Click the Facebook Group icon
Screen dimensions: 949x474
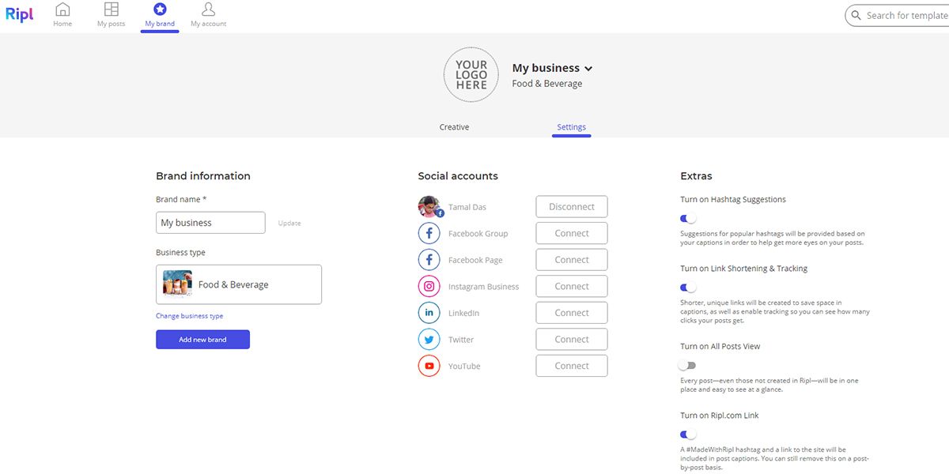coord(429,232)
